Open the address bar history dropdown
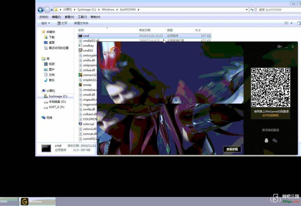 pyautogui.click(x=247, y=10)
